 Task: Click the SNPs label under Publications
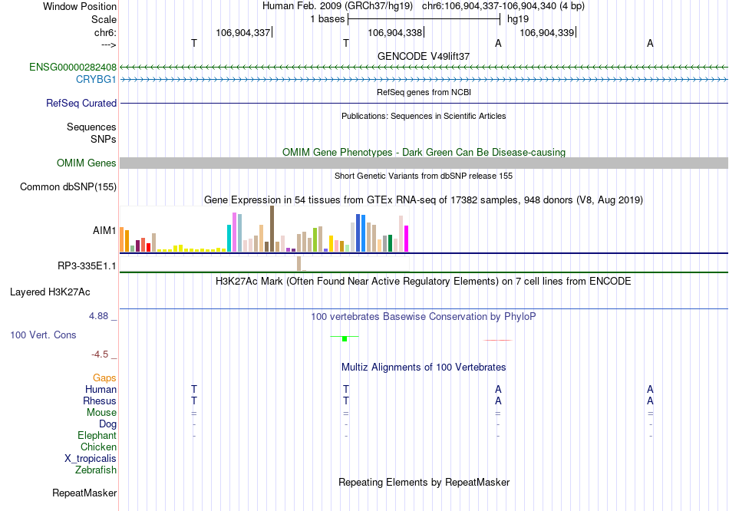click(x=104, y=139)
